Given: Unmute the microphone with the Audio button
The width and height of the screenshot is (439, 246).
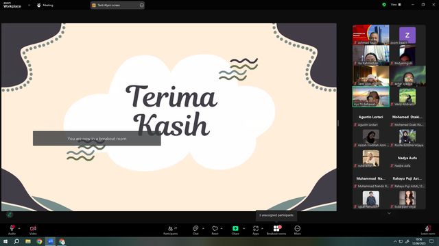Looking at the screenshot, I should pos(12,230).
